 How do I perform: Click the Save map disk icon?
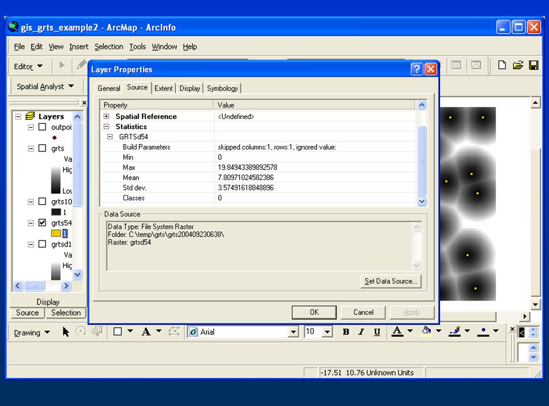534,65
